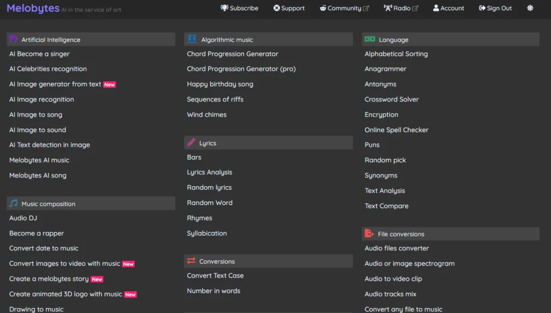Viewport: 551px width, 313px height.
Task: Sign Out of Melobytes
Action: (x=495, y=8)
